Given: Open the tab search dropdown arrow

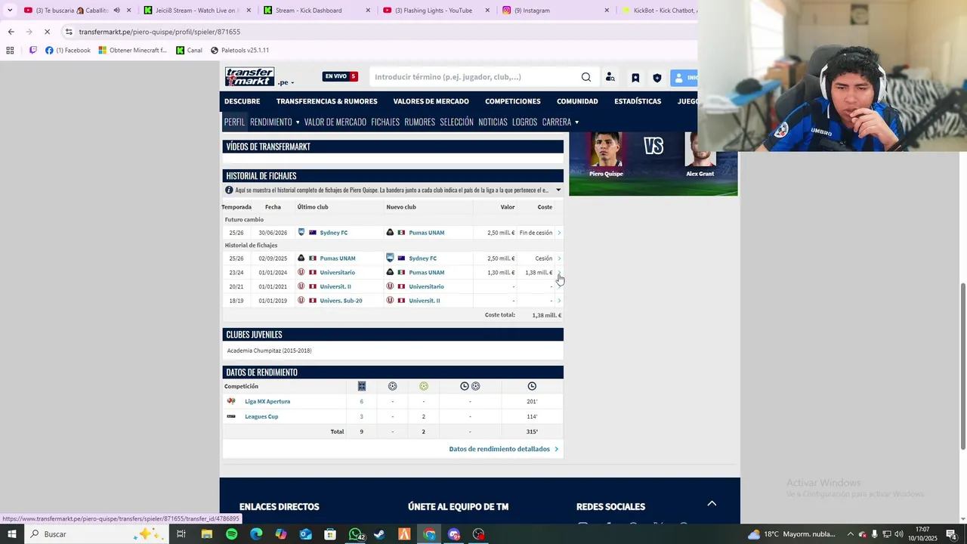Looking at the screenshot, I should coord(9,11).
